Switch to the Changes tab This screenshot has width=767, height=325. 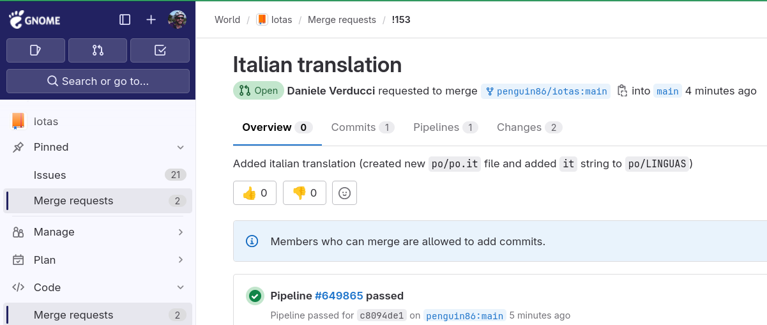(x=529, y=128)
